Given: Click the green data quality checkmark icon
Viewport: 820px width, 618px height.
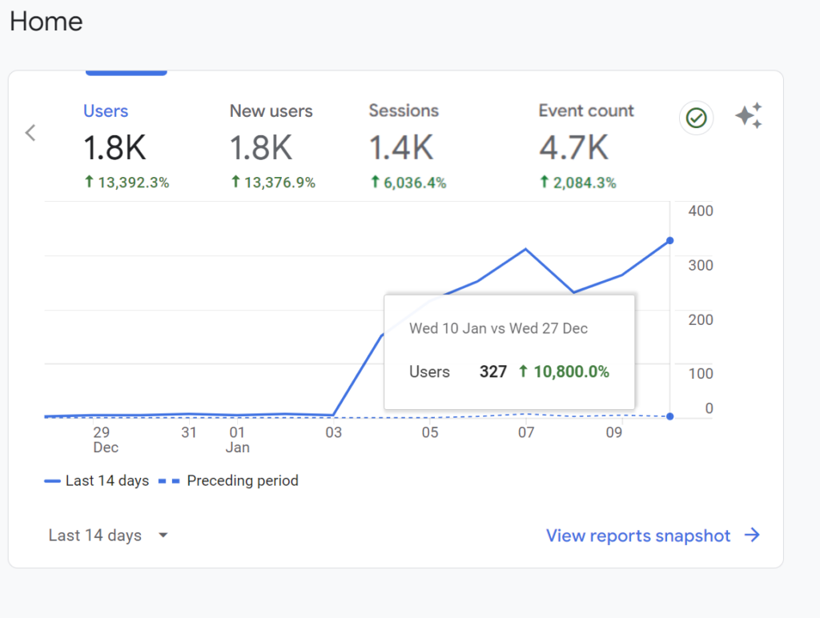Looking at the screenshot, I should (x=696, y=118).
